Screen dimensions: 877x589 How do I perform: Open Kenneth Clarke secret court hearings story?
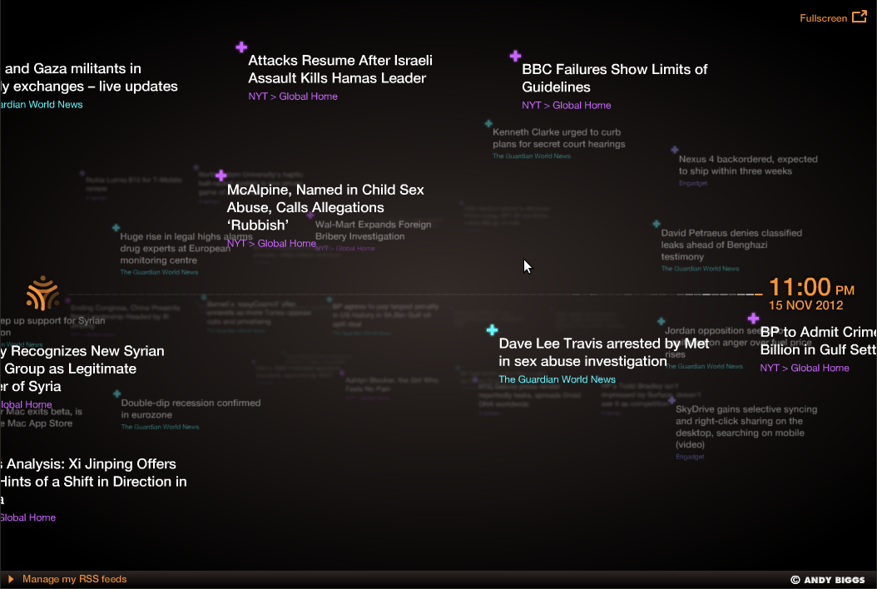click(559, 138)
